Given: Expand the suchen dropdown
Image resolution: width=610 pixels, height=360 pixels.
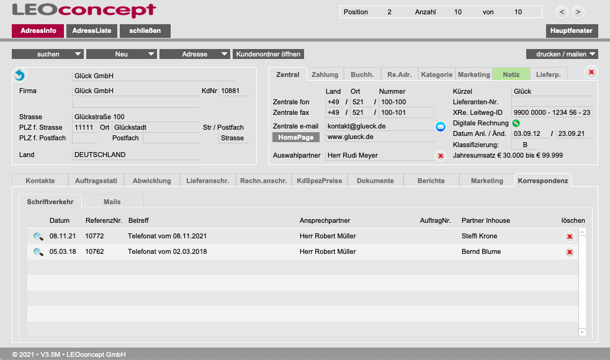Looking at the screenshot, I should 48,54.
